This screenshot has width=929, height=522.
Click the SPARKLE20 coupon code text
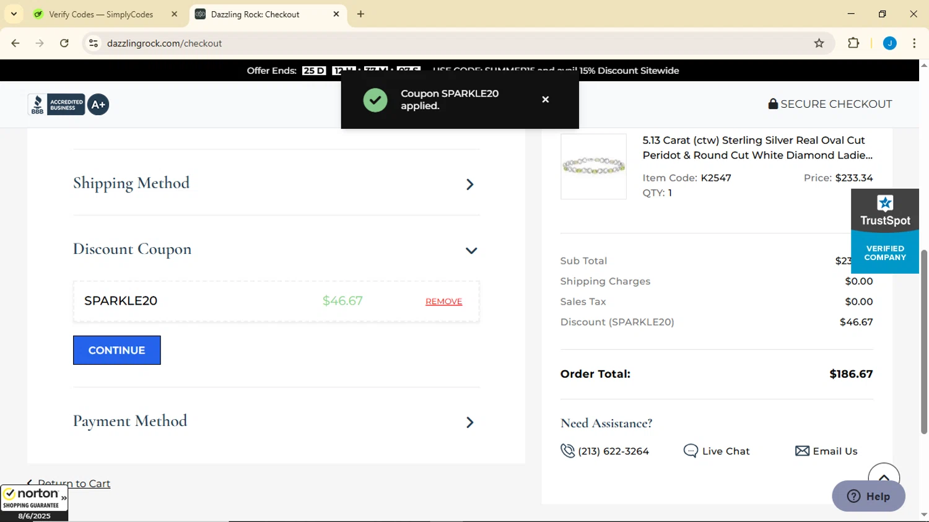point(121,301)
